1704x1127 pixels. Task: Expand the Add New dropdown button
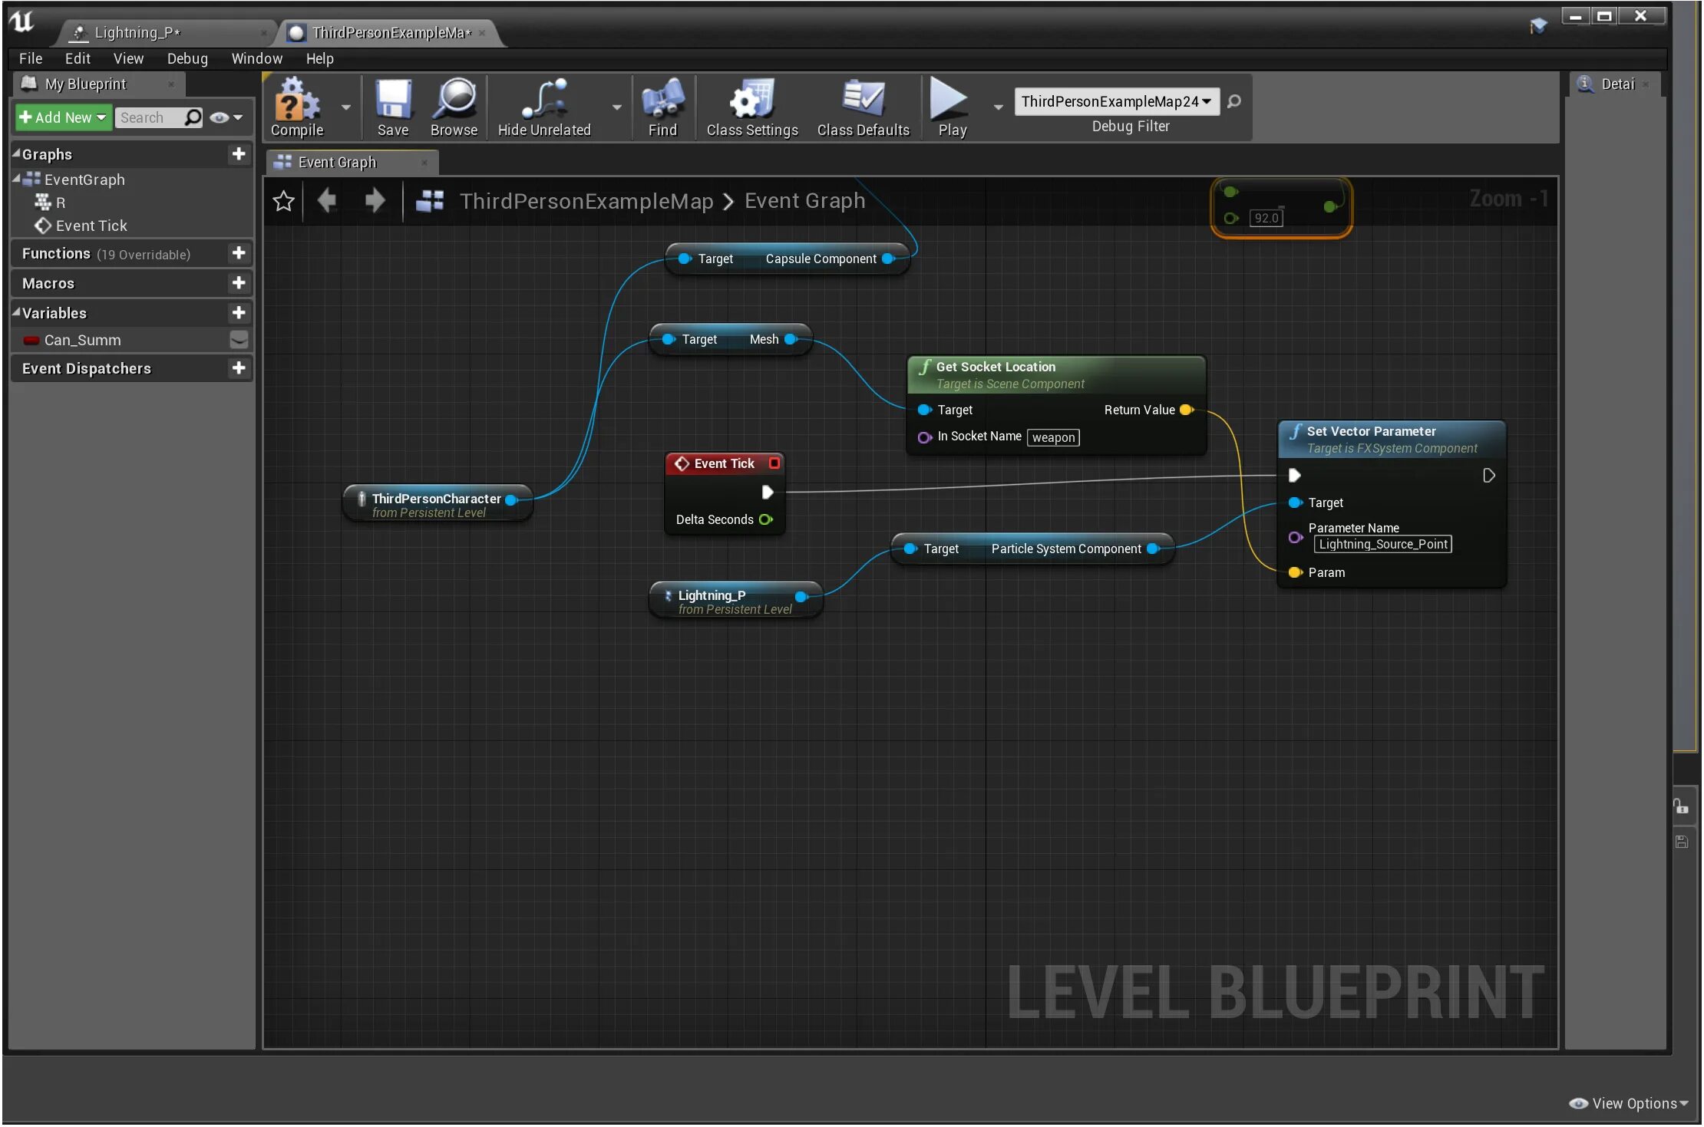(x=63, y=117)
